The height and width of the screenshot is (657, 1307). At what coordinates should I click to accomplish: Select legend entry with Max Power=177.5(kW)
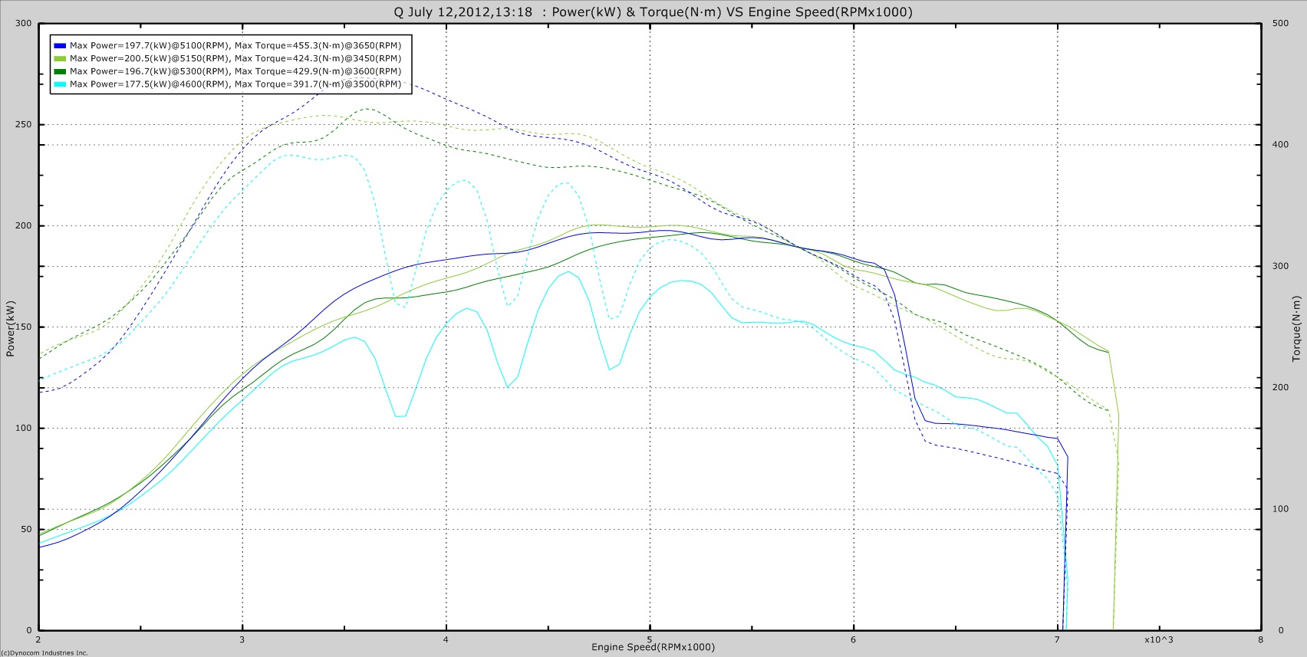pyautogui.click(x=235, y=84)
